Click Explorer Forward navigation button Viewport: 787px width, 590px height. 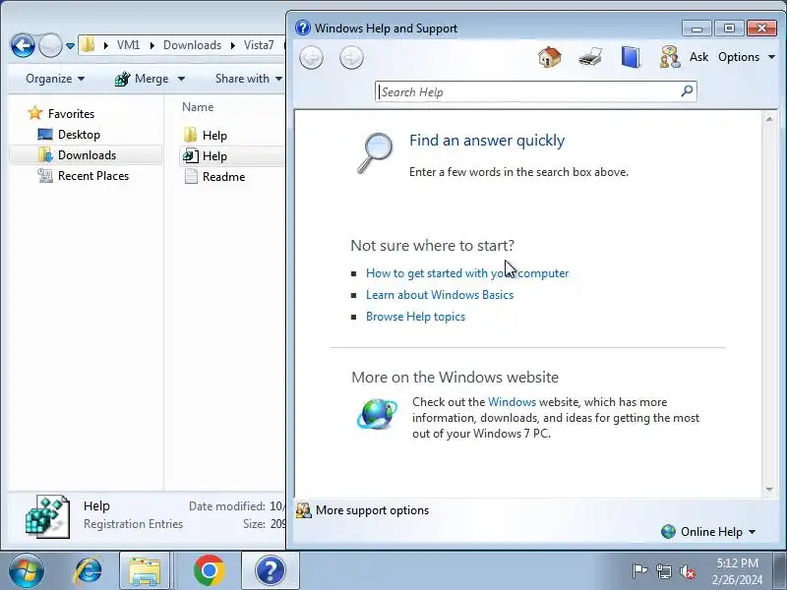50,46
